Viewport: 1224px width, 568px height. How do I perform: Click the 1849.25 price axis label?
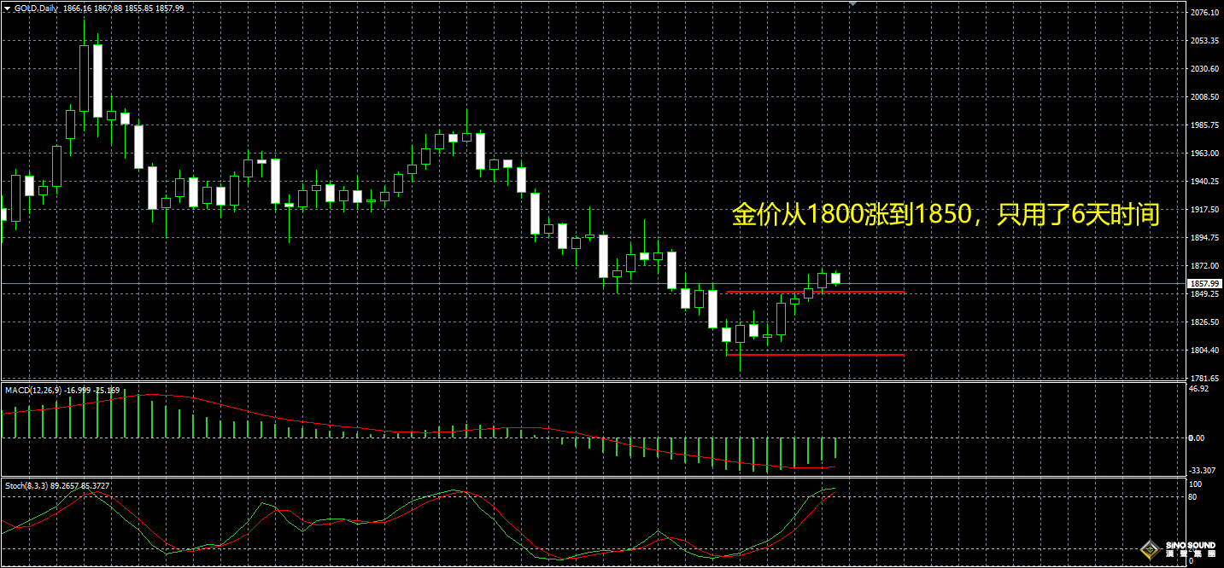[x=1204, y=294]
